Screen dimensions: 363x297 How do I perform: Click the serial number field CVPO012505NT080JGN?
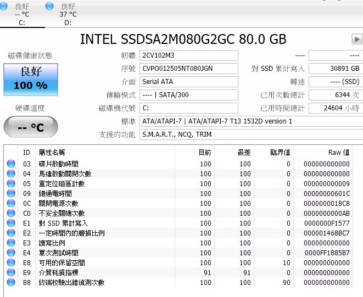tap(189, 69)
